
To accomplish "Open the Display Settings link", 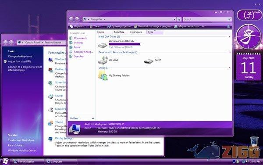I will (64, 139).
